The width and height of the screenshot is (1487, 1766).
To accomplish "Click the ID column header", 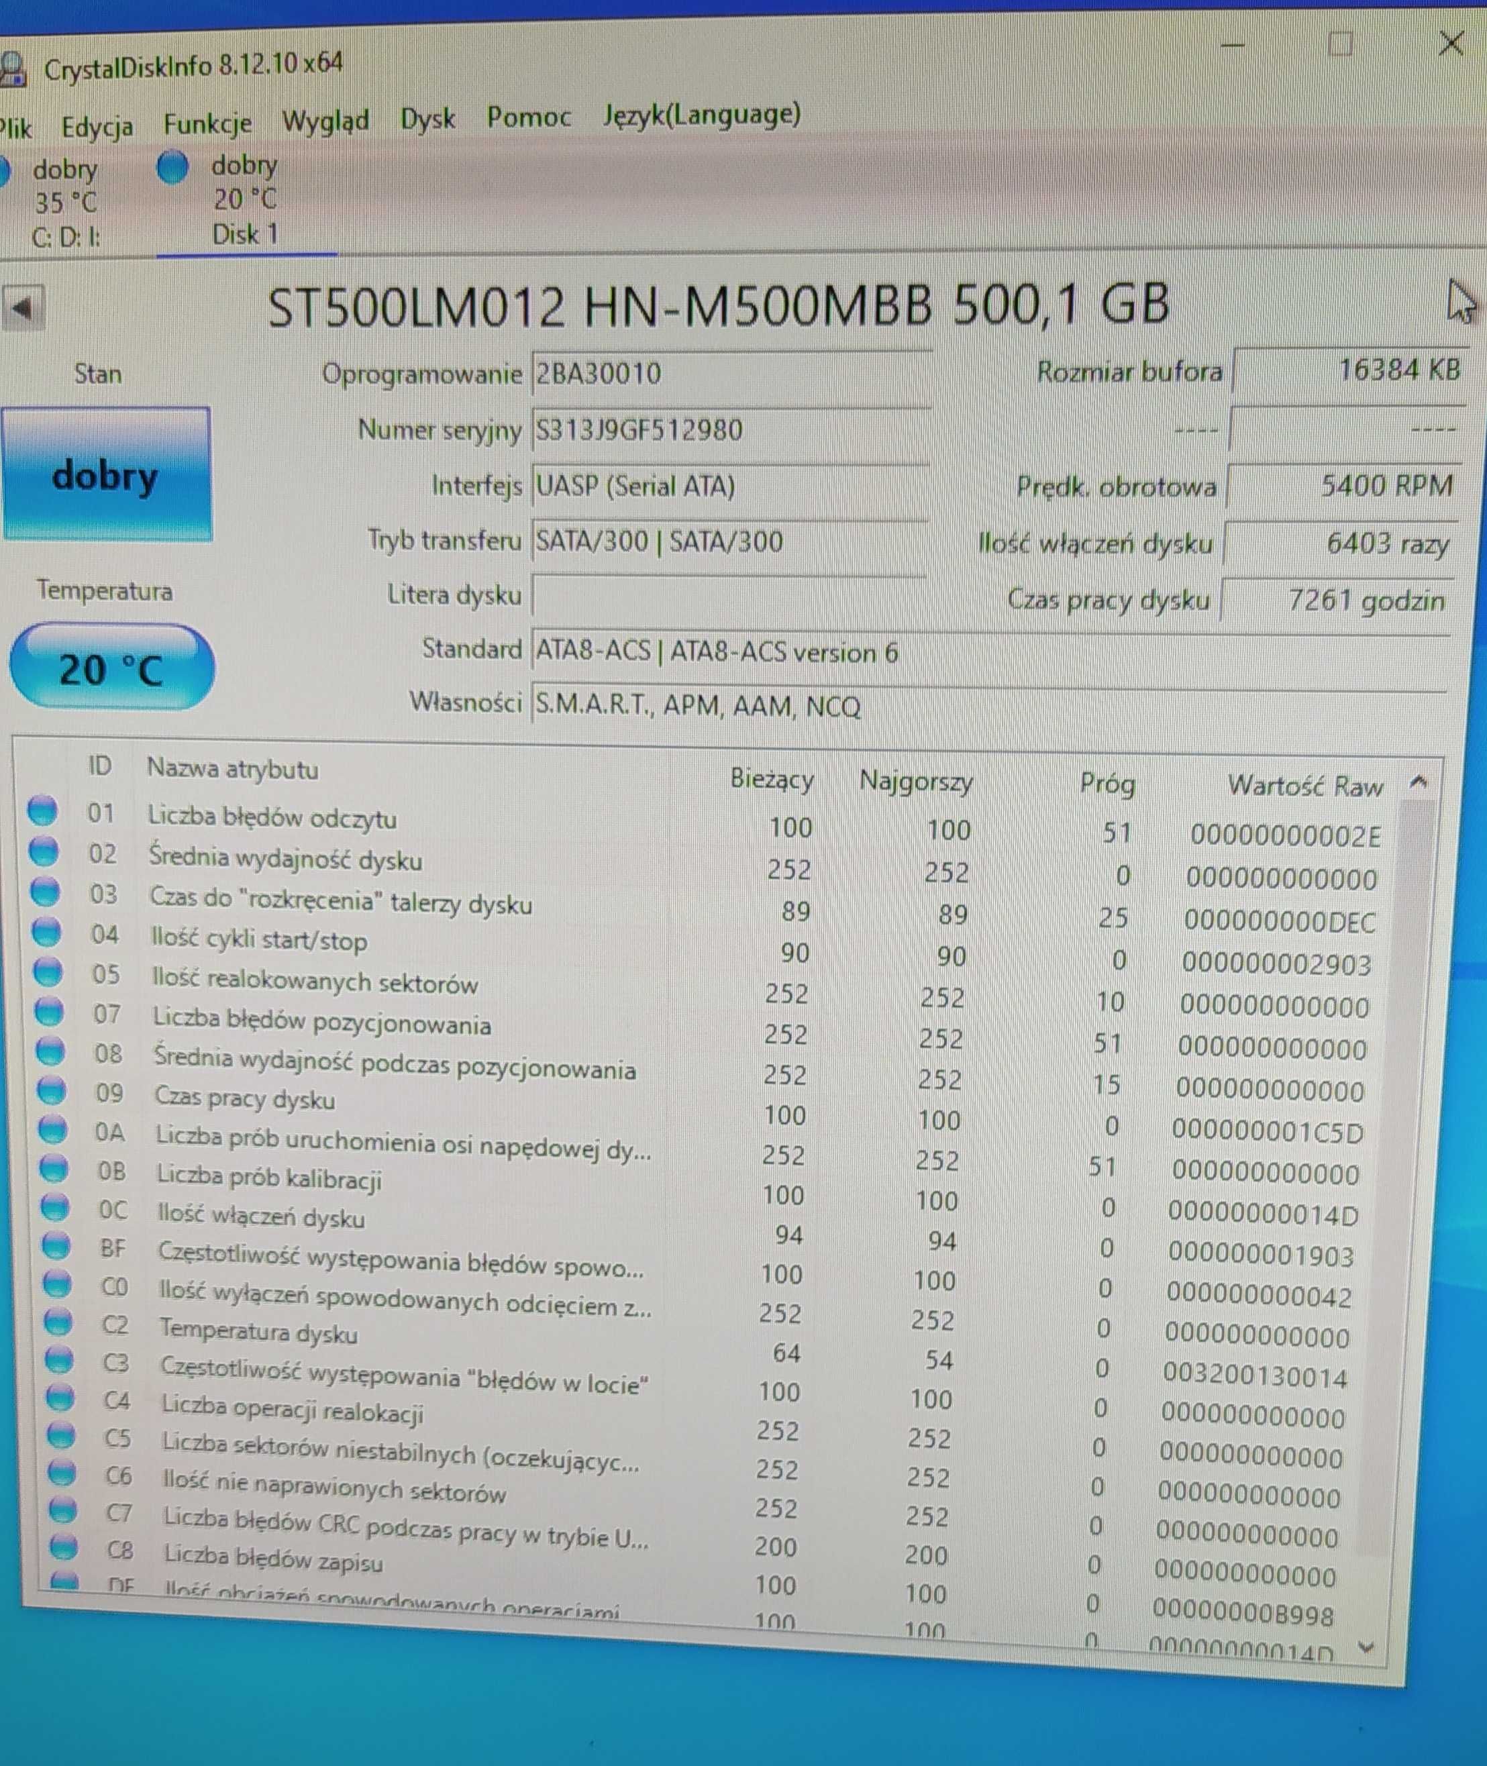I will coord(100,766).
